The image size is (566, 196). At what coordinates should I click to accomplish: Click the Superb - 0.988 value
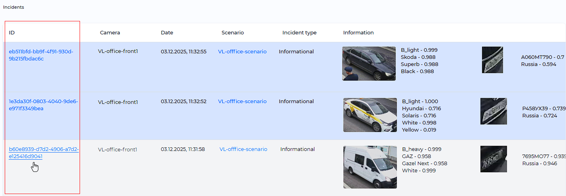pos(419,64)
